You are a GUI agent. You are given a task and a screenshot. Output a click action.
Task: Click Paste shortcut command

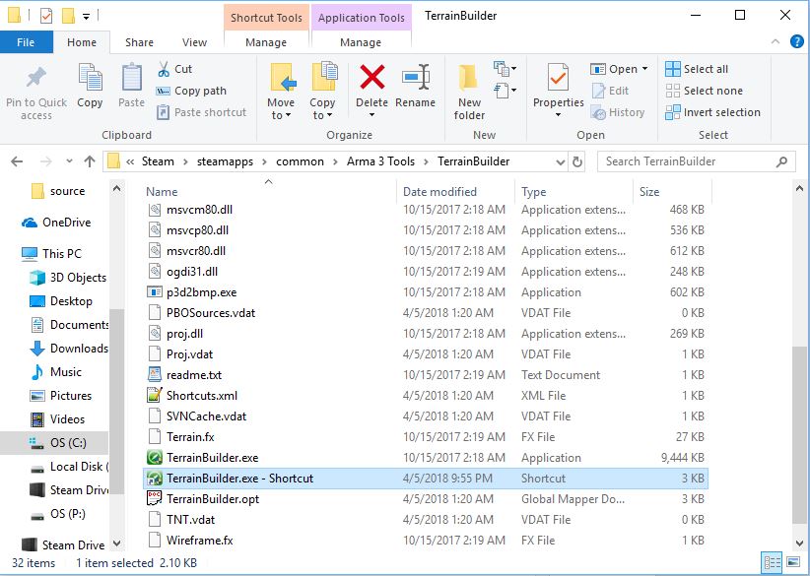[x=201, y=112]
